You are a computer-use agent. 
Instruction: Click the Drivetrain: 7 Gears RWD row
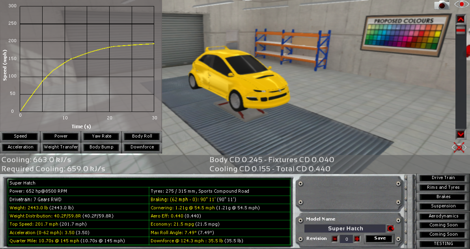pyautogui.click(x=78, y=200)
